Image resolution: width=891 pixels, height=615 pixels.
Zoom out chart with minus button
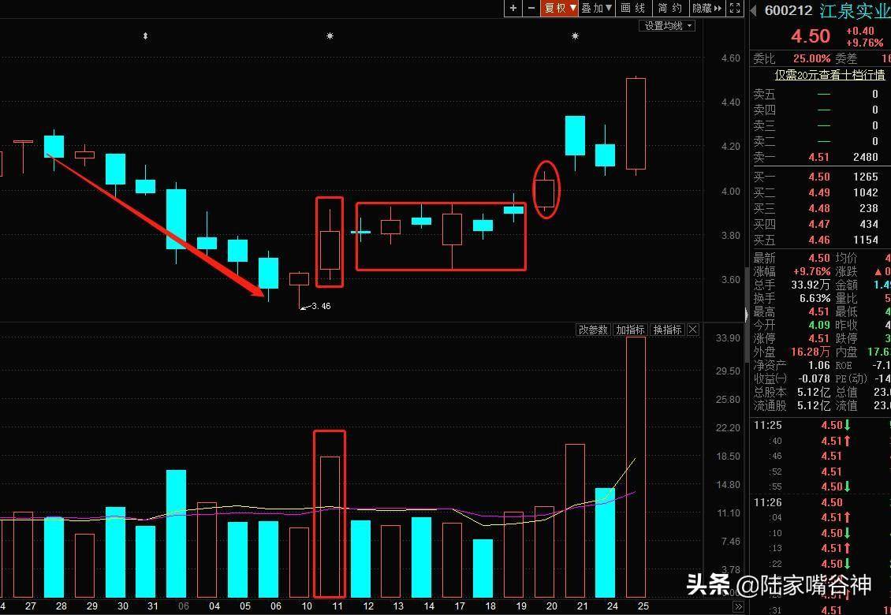click(531, 8)
